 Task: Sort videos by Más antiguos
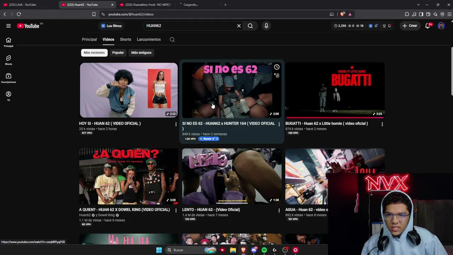click(141, 53)
